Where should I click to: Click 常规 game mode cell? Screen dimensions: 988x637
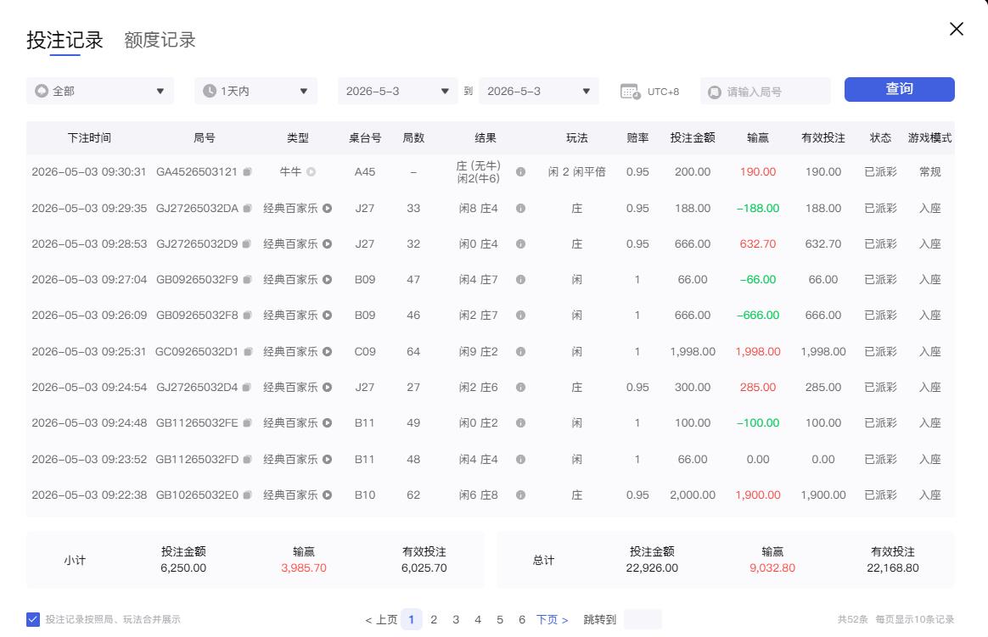[x=929, y=172]
